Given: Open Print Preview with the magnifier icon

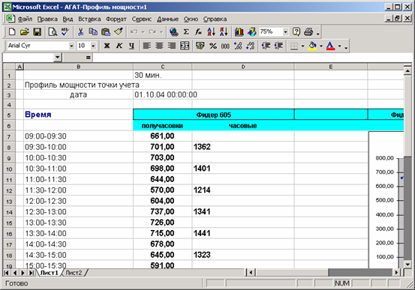Looking at the screenshot, I should (x=53, y=32).
